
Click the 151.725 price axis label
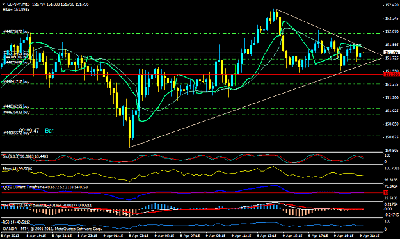(392, 58)
